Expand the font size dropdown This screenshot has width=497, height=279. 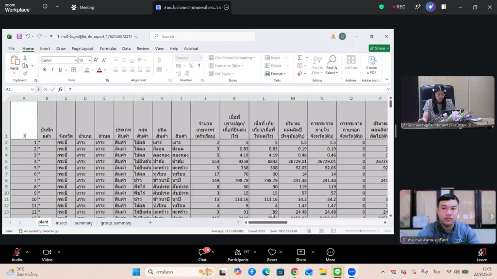click(90, 60)
